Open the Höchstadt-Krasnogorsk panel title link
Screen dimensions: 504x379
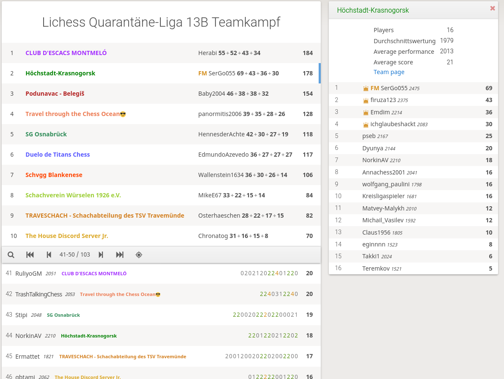click(x=373, y=10)
